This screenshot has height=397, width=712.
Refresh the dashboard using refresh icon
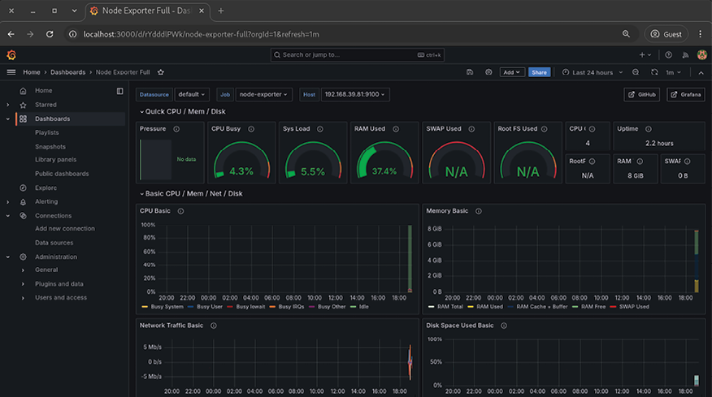653,72
